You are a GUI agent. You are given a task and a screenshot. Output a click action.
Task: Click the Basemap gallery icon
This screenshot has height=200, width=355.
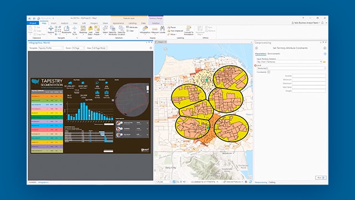coord(83,29)
